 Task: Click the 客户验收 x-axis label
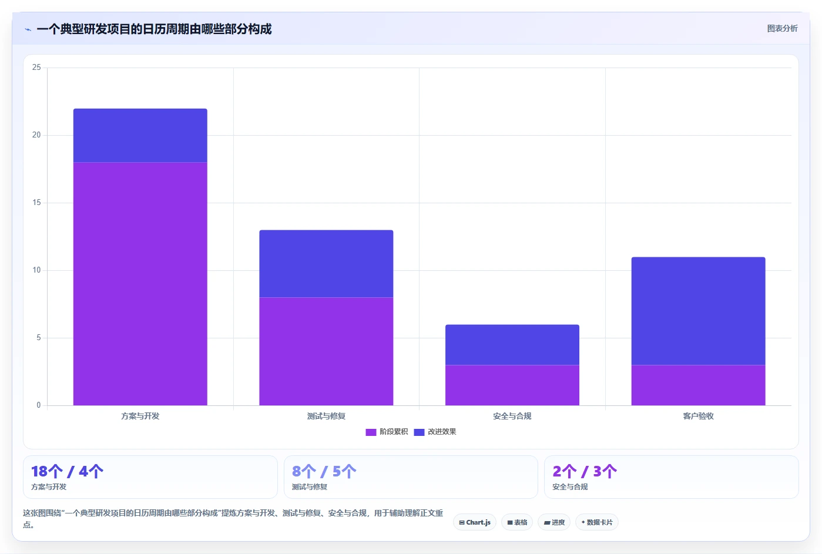tap(698, 416)
